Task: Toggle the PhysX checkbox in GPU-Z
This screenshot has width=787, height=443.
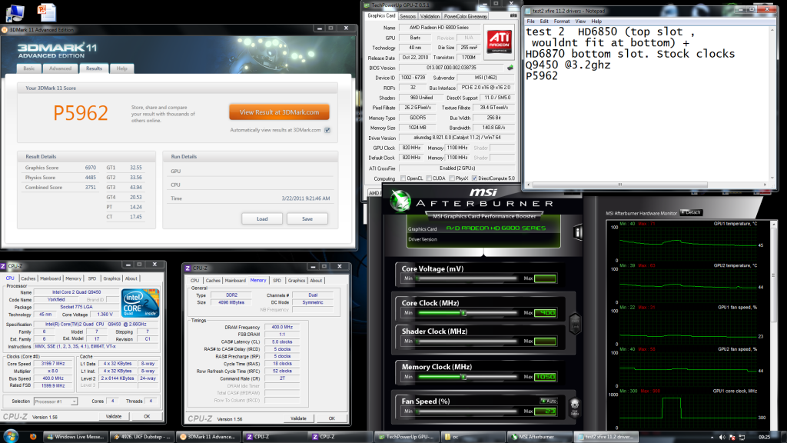Action: [x=452, y=178]
